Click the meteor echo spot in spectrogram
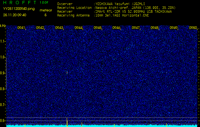The width and height of the screenshot is (200, 127). [67, 73]
